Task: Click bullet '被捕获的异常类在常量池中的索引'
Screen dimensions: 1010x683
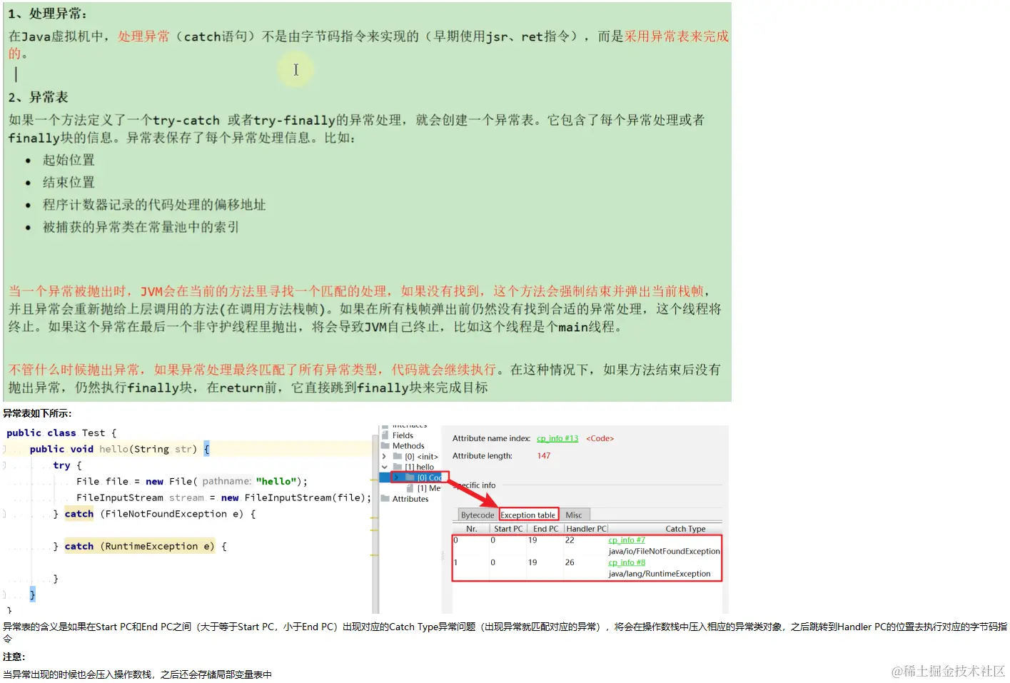Action: pos(141,227)
